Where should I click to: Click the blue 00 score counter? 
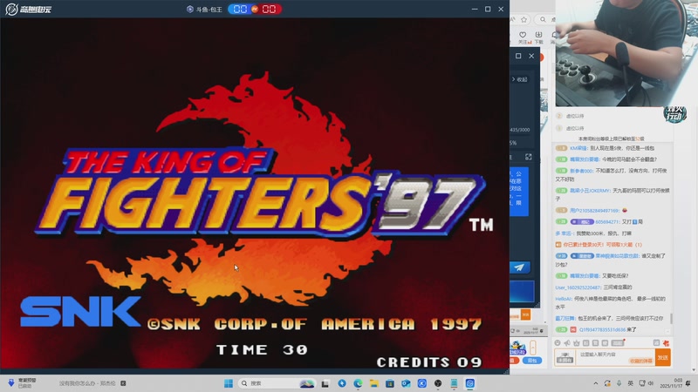pos(240,10)
